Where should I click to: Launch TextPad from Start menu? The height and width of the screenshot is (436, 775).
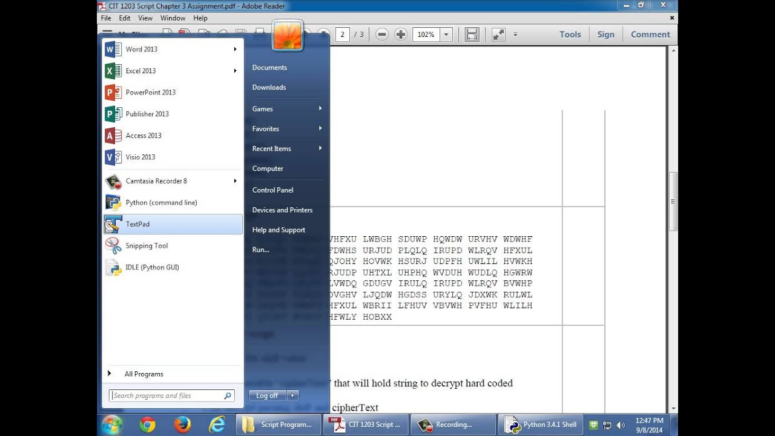[173, 224]
